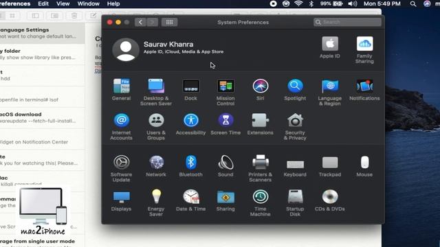440x247 pixels.
Task: Open volume control in menu bar
Action: 353,3
